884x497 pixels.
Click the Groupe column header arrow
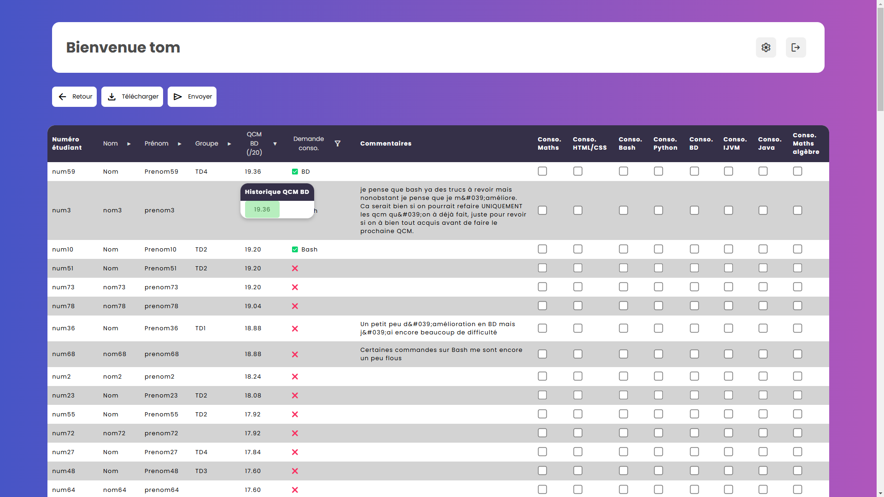tap(229, 144)
